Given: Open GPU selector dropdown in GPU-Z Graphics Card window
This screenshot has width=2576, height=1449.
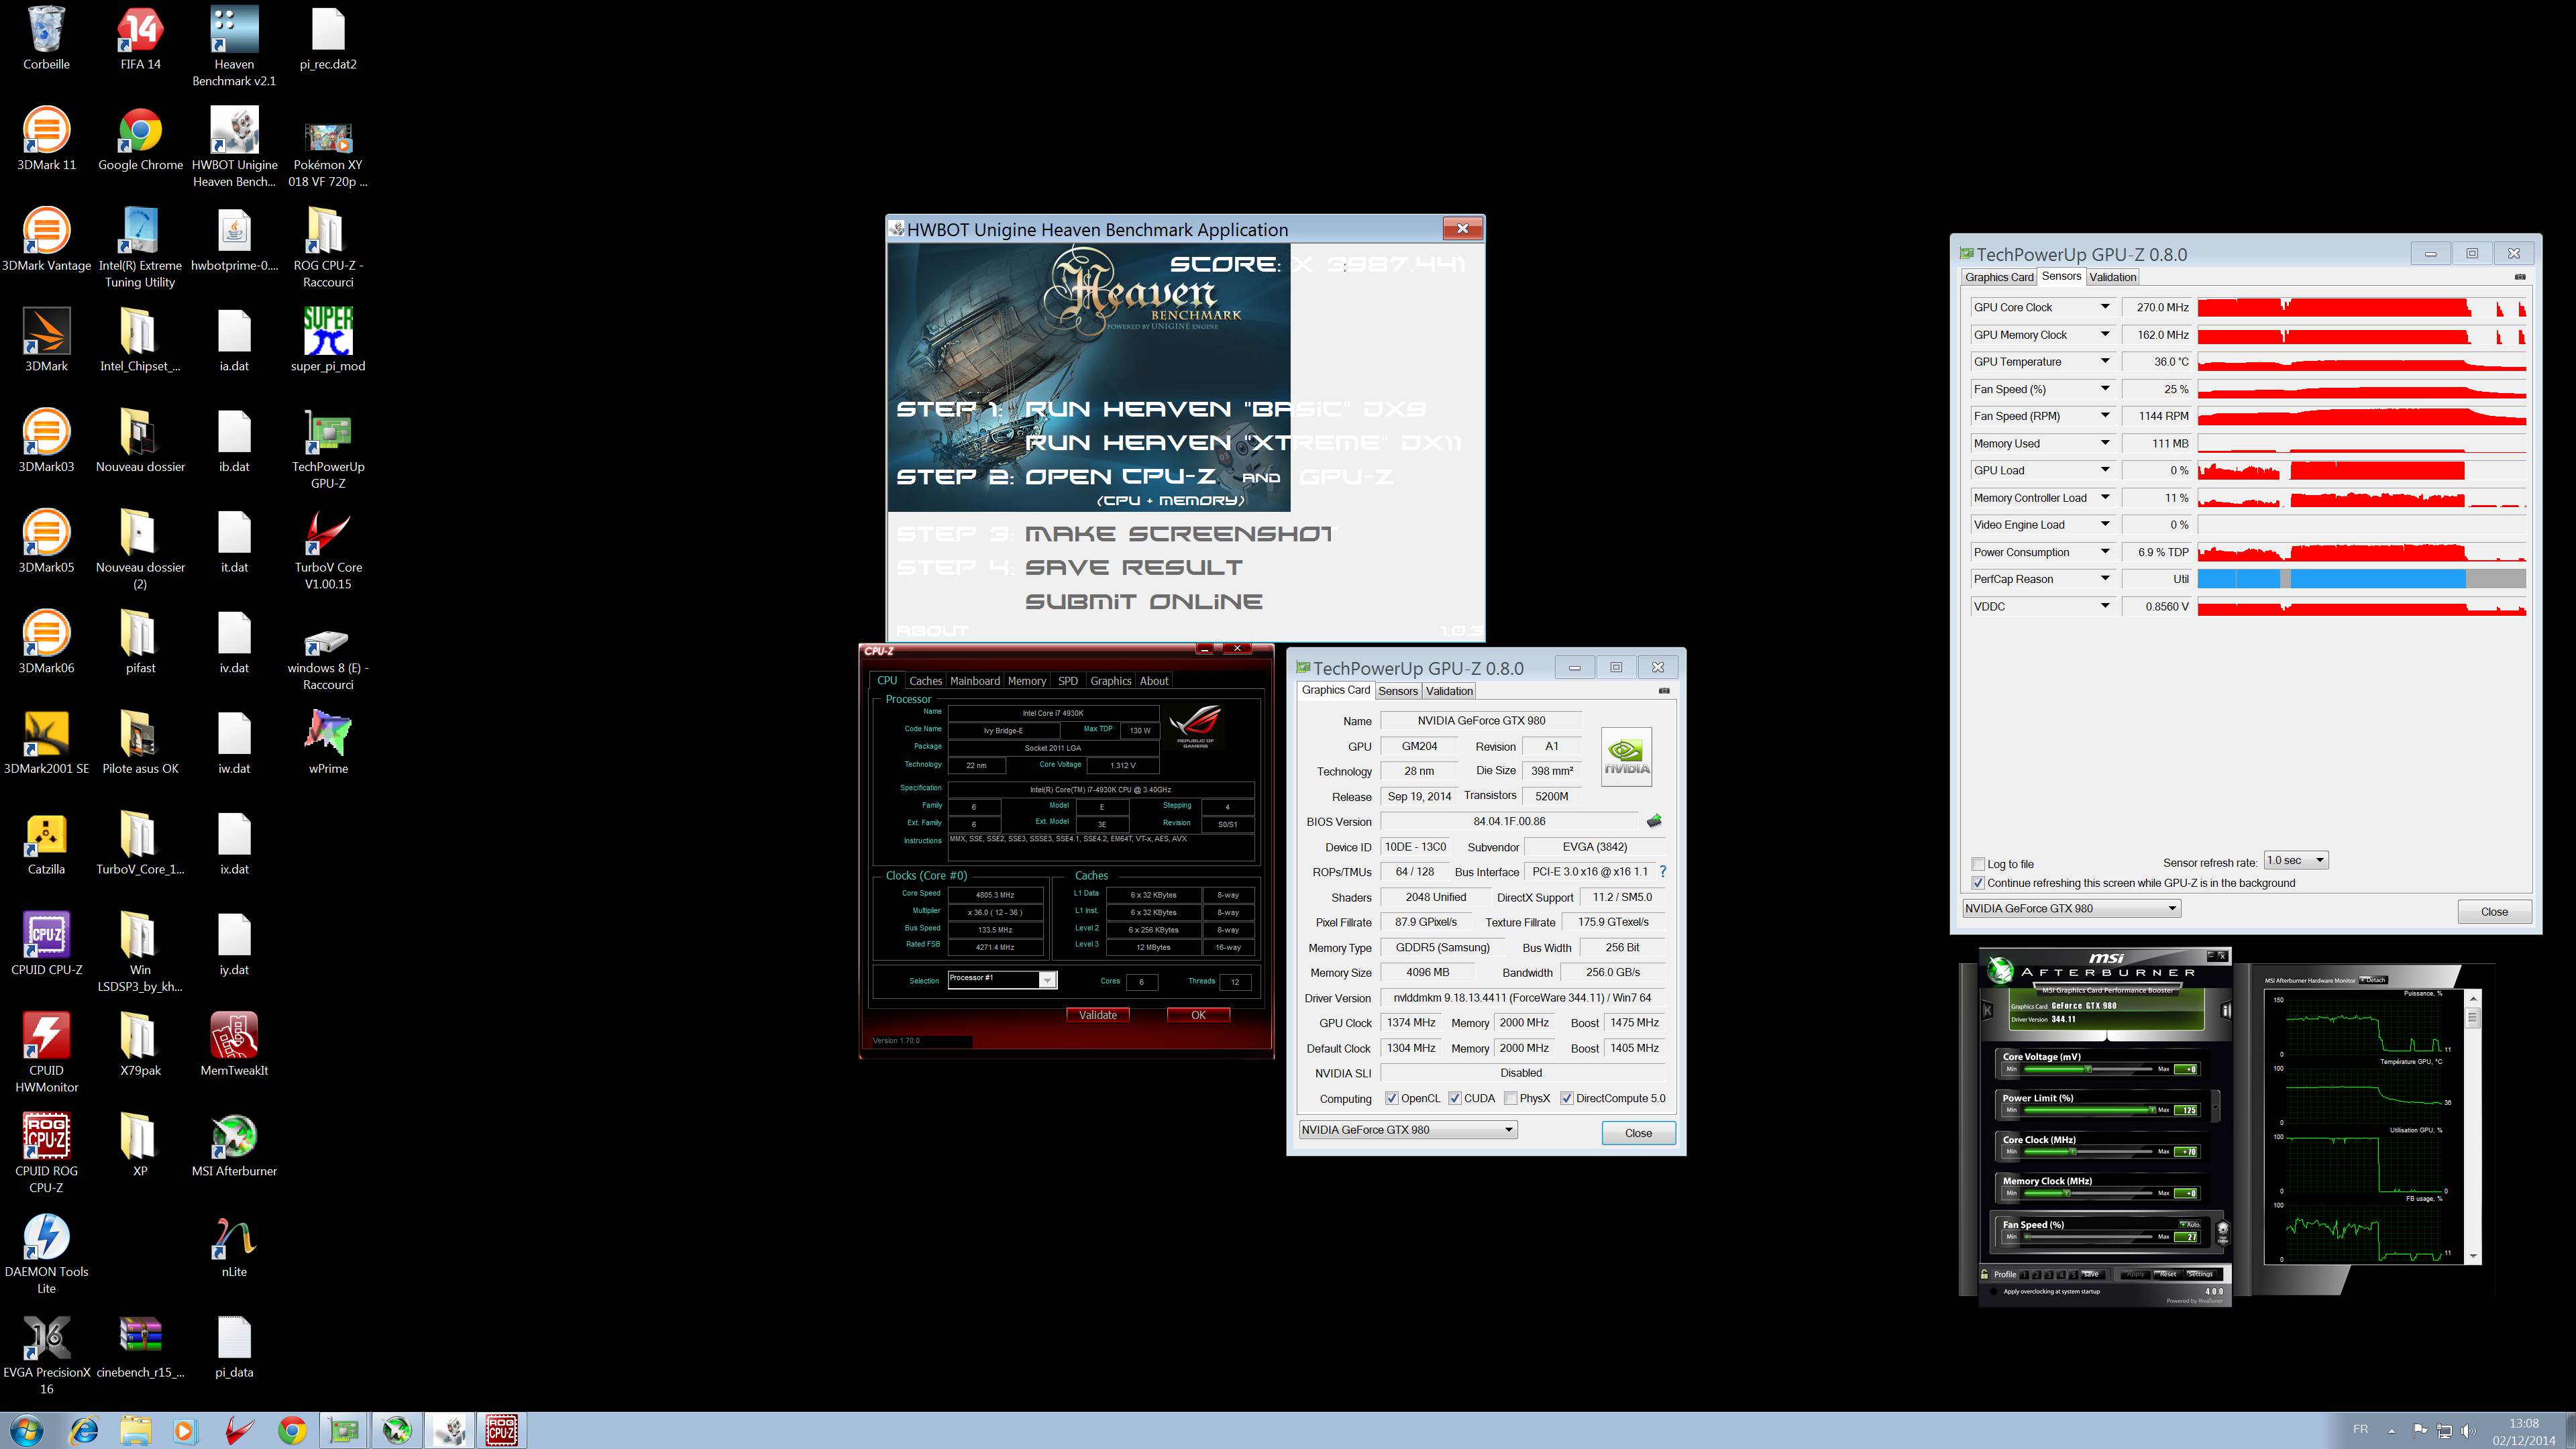Looking at the screenshot, I should pos(1408,1130).
